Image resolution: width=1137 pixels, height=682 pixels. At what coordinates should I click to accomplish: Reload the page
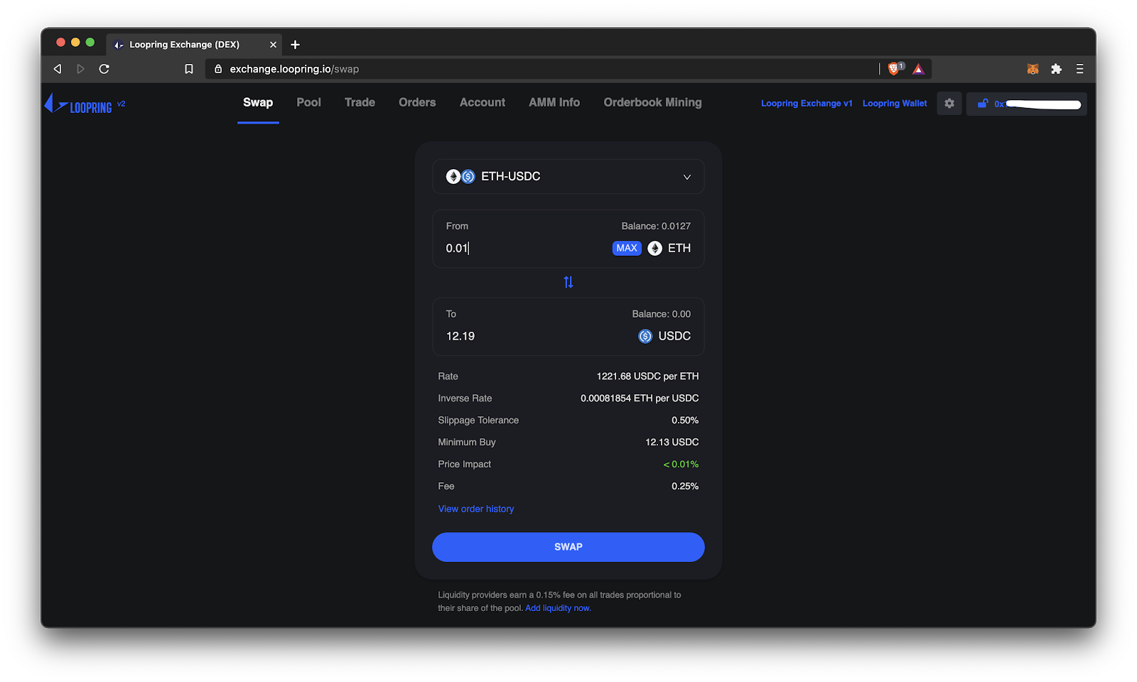104,69
